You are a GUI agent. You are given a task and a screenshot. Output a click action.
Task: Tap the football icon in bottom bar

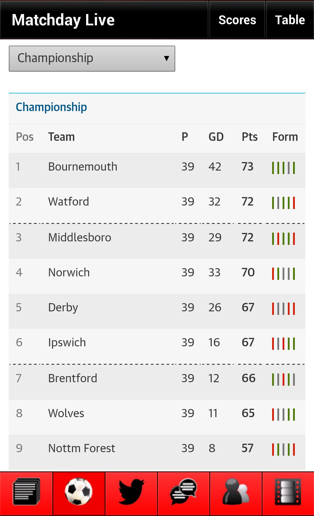tap(79, 492)
